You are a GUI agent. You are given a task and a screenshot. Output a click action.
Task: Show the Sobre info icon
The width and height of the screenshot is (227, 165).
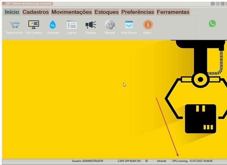pos(148,25)
